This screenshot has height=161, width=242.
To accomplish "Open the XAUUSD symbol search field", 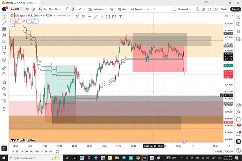I will pyautogui.click(x=17, y=9).
